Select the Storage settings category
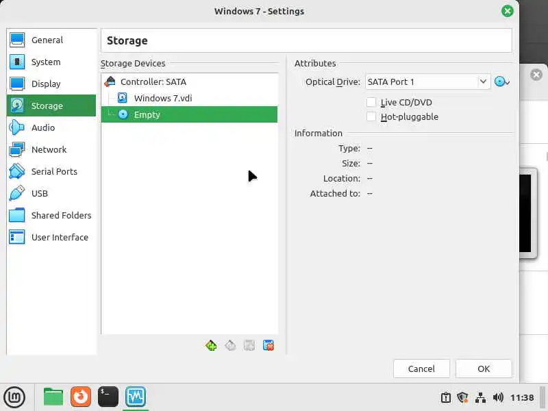The image size is (548, 411). coord(51,105)
